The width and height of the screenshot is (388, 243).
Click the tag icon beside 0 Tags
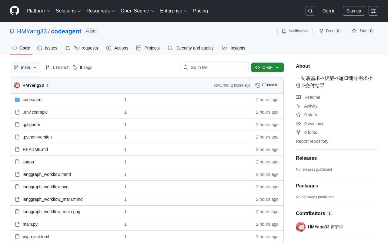75,67
